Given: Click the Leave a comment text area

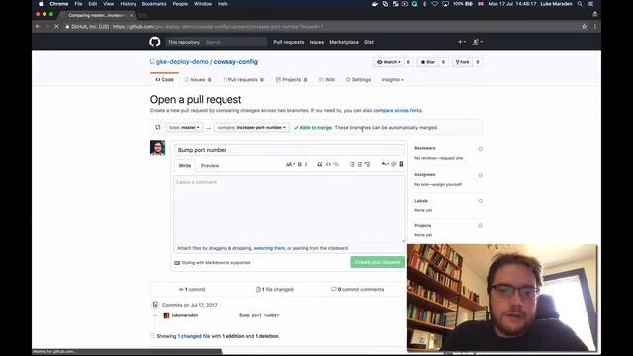Looking at the screenshot, I should [289, 209].
